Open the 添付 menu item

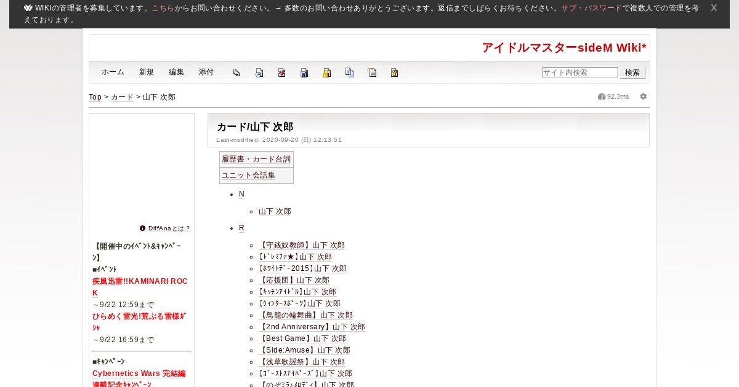(x=206, y=72)
